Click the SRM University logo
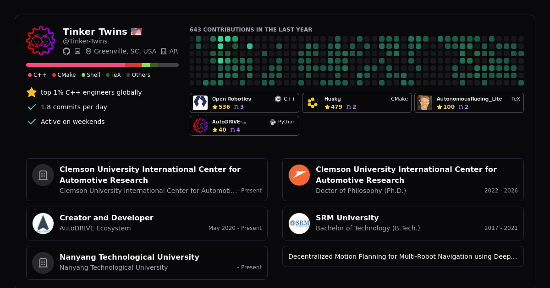Viewport: 550px width, 288px height. pyautogui.click(x=299, y=224)
